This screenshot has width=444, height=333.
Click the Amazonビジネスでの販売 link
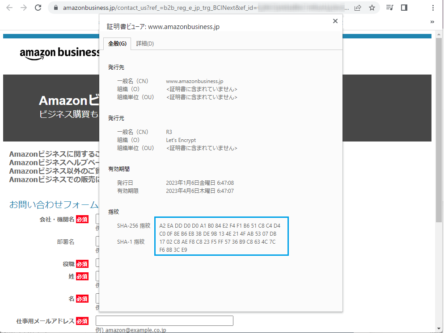[x=49, y=179]
